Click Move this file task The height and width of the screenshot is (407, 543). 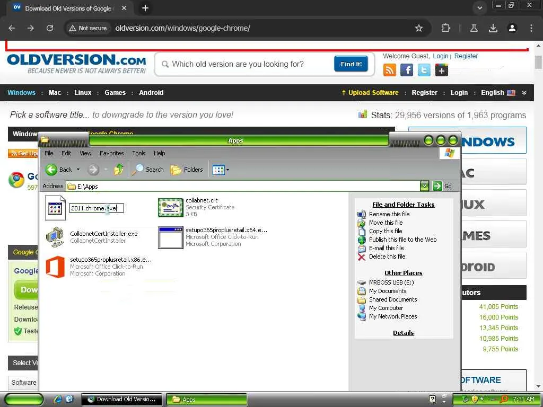[386, 223]
